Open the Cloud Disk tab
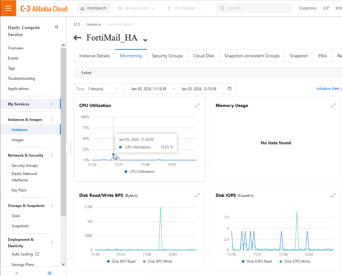342x276 pixels. tap(203, 55)
